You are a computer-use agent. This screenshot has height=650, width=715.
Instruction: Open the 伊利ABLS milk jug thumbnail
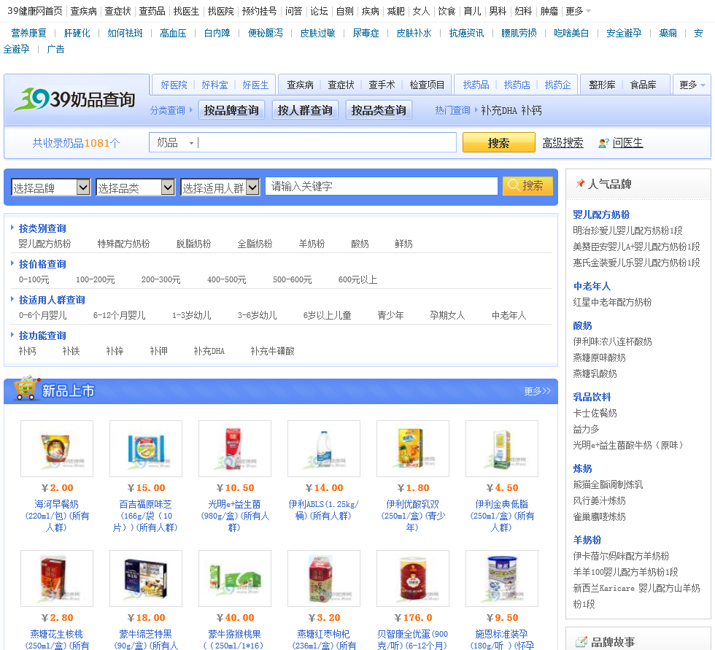click(324, 449)
